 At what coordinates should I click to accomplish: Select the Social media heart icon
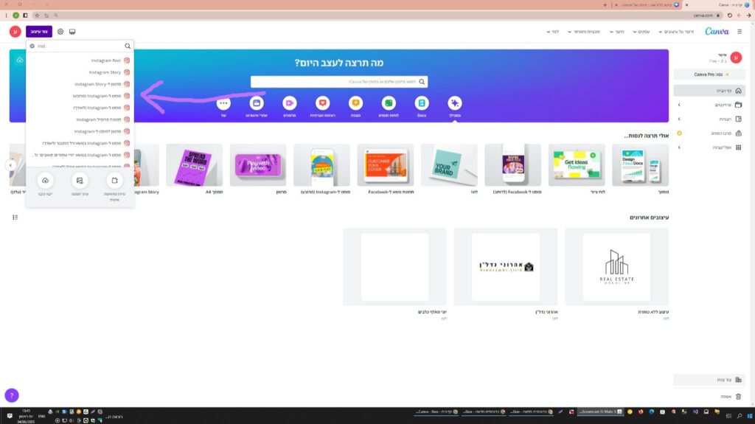coord(323,103)
